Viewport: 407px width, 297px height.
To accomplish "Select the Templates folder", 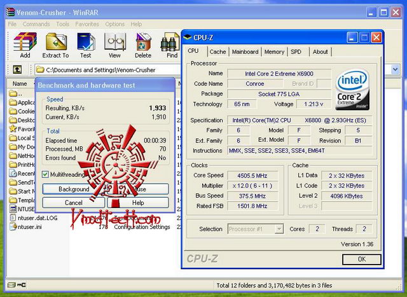I will 22,200.
